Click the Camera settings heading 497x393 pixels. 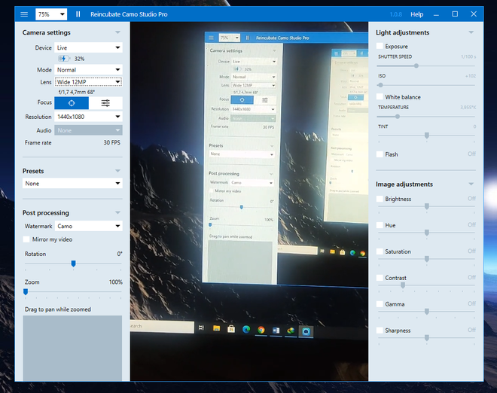(46, 32)
